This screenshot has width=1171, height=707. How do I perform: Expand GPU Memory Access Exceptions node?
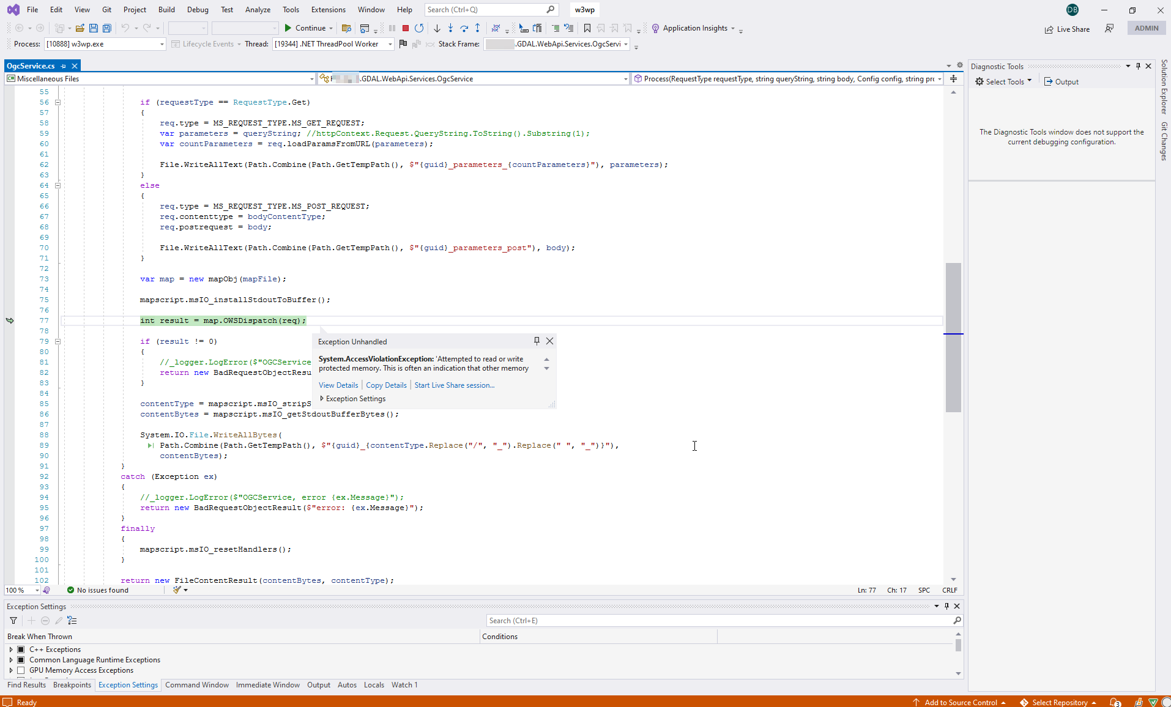coord(11,670)
